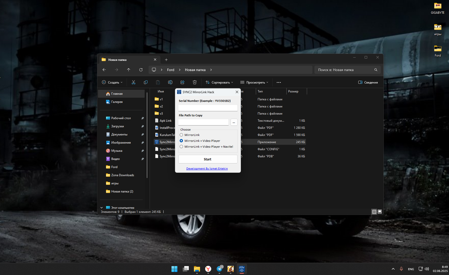Screen dimensions: 449x275
Task: Open the Сортировать dropdown
Action: 219,82
